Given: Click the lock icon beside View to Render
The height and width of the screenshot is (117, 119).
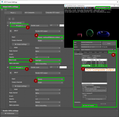Looking at the screenshot, I should (115, 50).
